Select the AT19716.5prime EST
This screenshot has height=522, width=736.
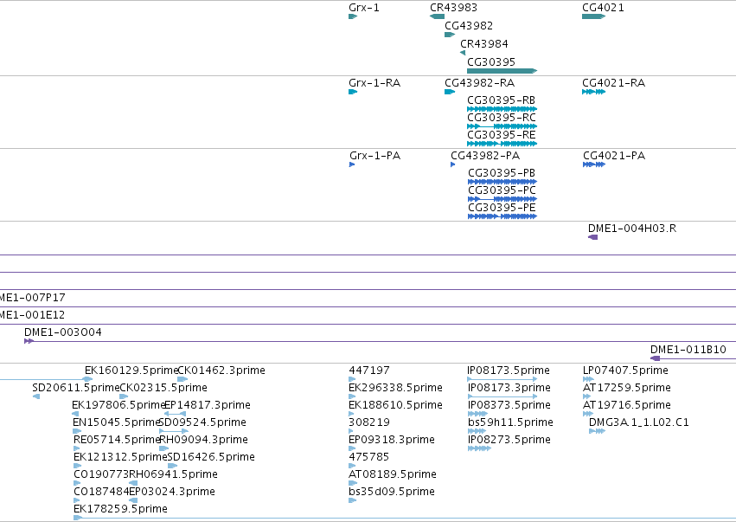627,405
